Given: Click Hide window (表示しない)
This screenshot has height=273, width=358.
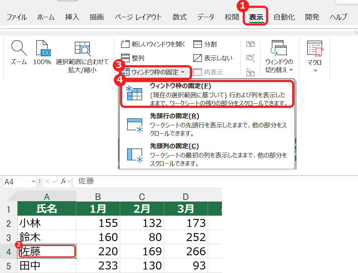Looking at the screenshot, I should [x=213, y=58].
